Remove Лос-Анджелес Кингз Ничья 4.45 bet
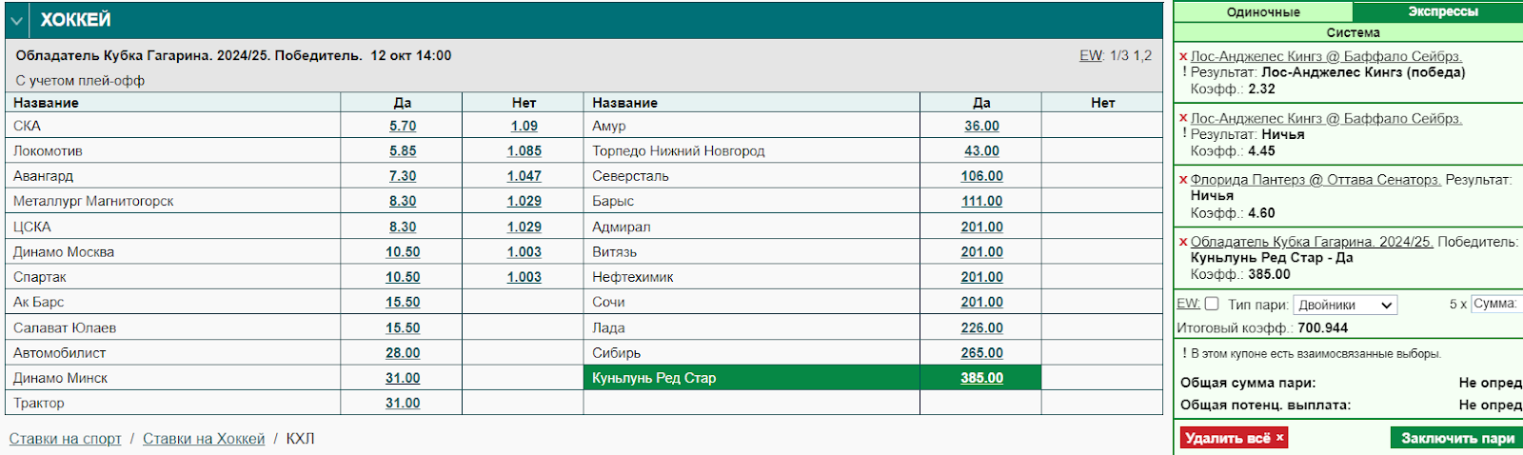This screenshot has width=1523, height=455. coord(1183,119)
